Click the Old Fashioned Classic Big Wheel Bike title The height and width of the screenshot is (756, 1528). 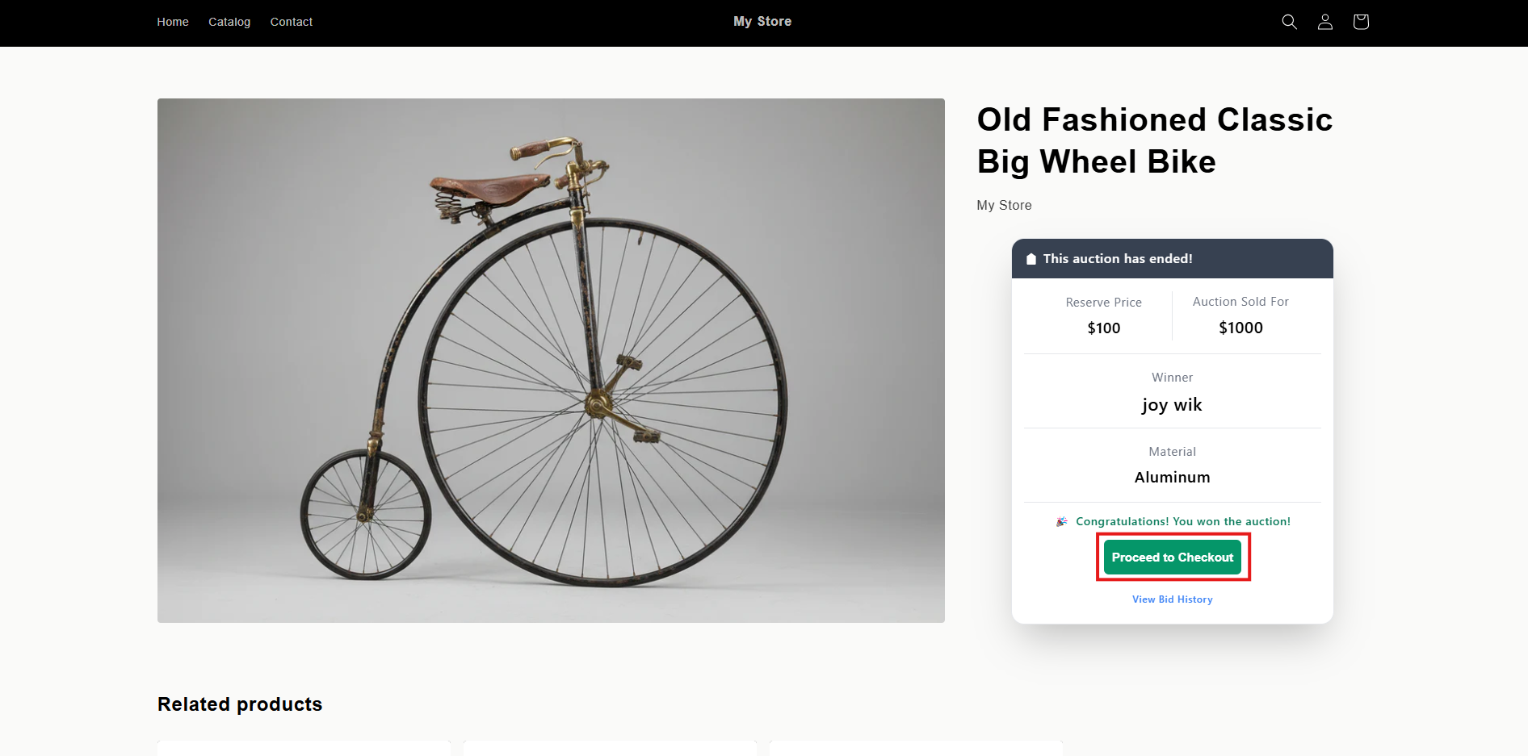click(x=1154, y=140)
